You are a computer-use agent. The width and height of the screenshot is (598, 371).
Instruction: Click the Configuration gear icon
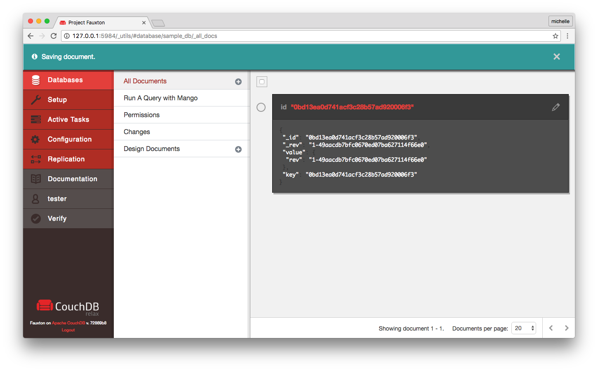coord(36,139)
